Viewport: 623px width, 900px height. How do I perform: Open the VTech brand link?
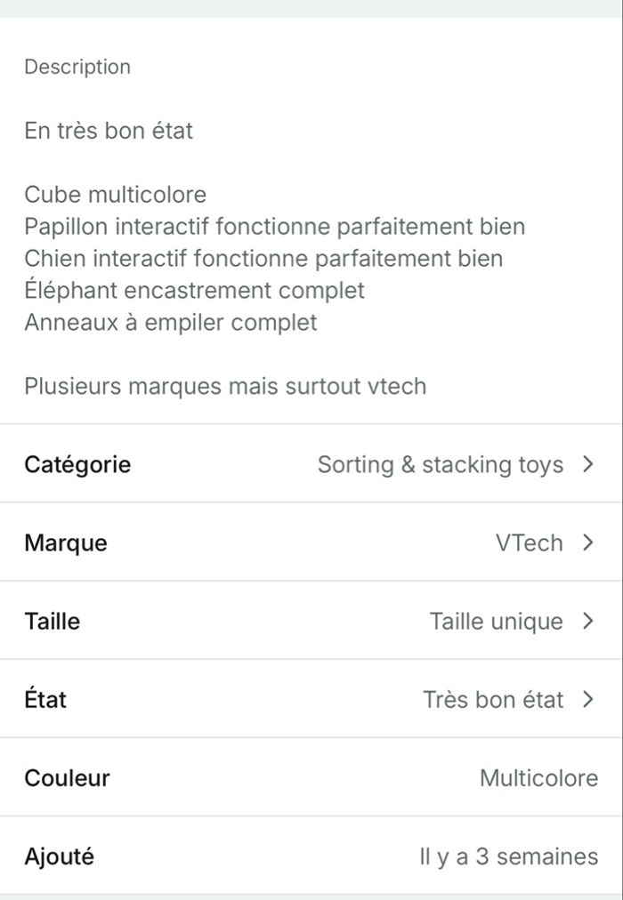tap(529, 542)
